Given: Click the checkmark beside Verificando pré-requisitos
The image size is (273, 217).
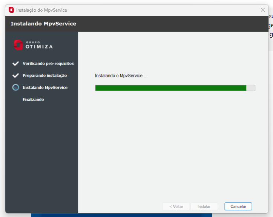Looking at the screenshot, I should 15,63.
